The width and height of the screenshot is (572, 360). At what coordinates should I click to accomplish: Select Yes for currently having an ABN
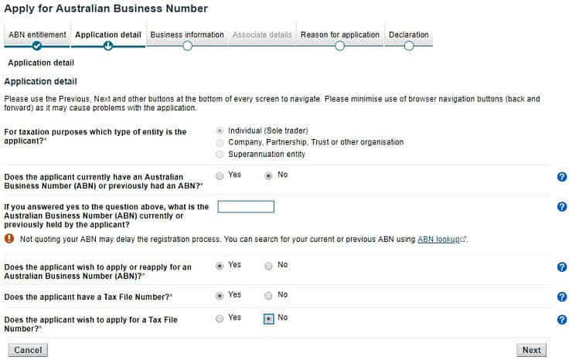pyautogui.click(x=220, y=176)
